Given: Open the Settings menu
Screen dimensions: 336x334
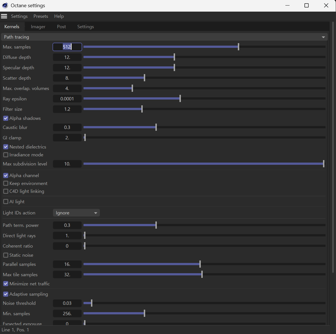Looking at the screenshot, I should (19, 16).
